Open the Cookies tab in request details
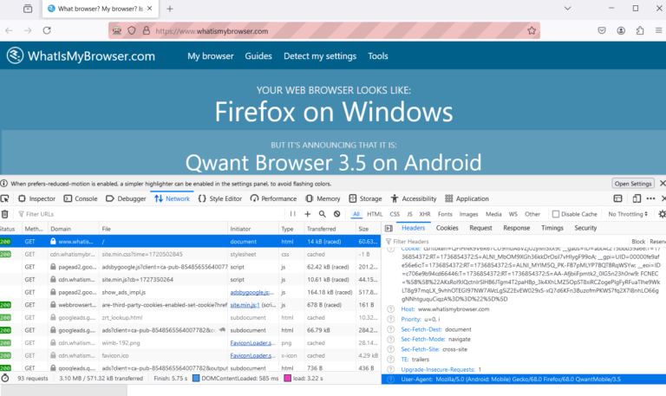This screenshot has height=396, width=666. coord(447,228)
